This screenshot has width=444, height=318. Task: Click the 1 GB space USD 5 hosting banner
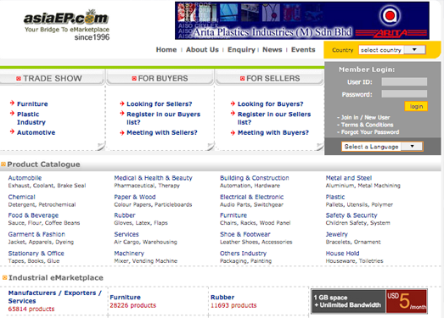coord(369,301)
